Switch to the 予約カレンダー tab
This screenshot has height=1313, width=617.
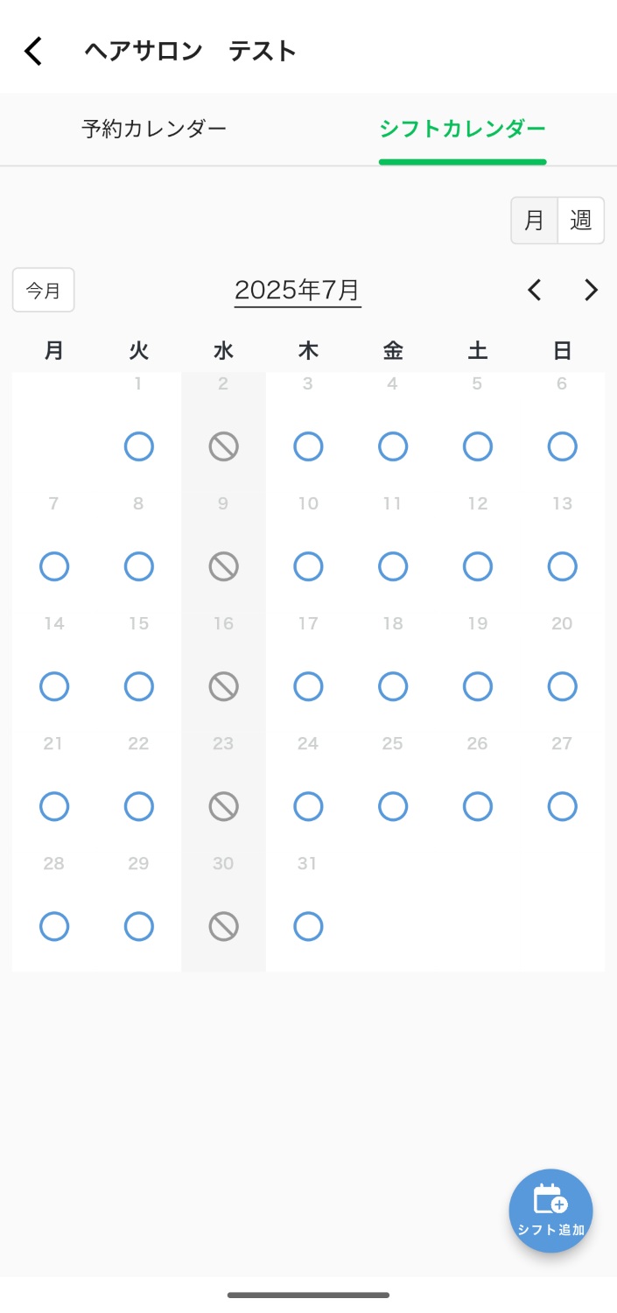coord(154,129)
